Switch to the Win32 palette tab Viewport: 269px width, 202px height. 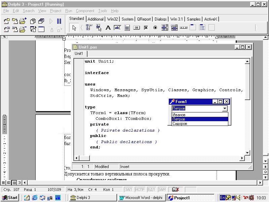click(112, 19)
